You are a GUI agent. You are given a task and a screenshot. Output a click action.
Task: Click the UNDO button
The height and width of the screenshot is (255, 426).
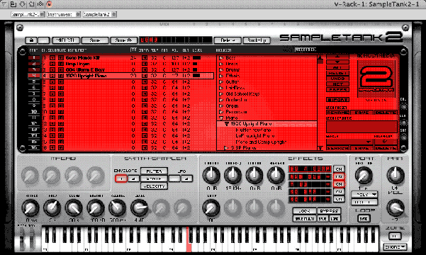pyautogui.click(x=337, y=79)
